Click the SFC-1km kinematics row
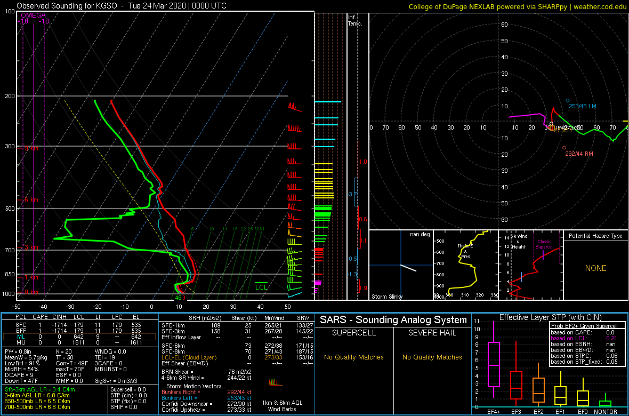 click(x=237, y=325)
